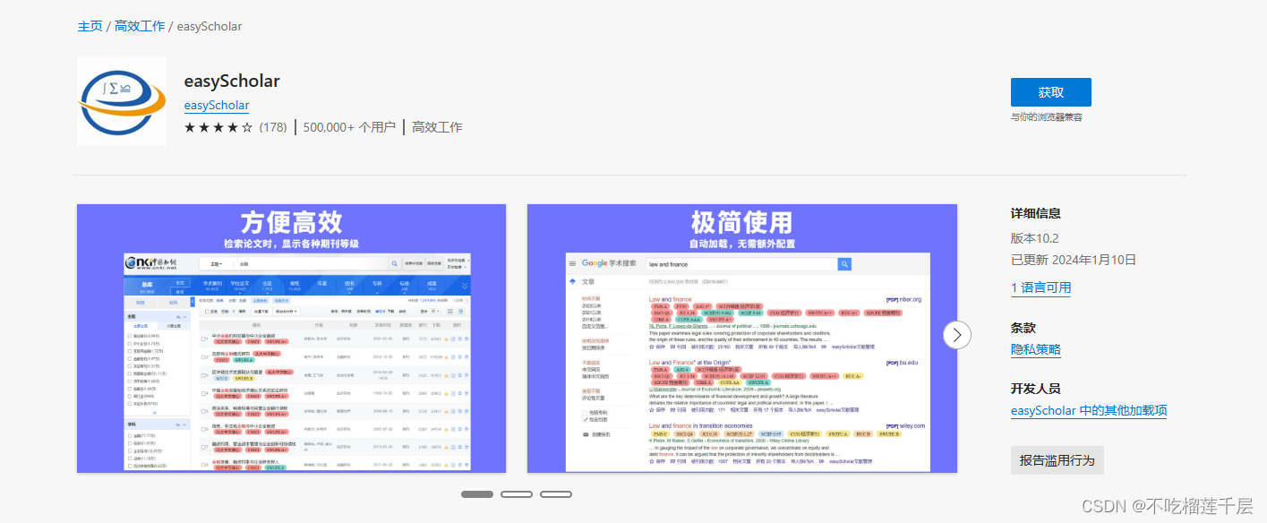Click the star rating icons
Screen dimensions: 1267x523
218,127
